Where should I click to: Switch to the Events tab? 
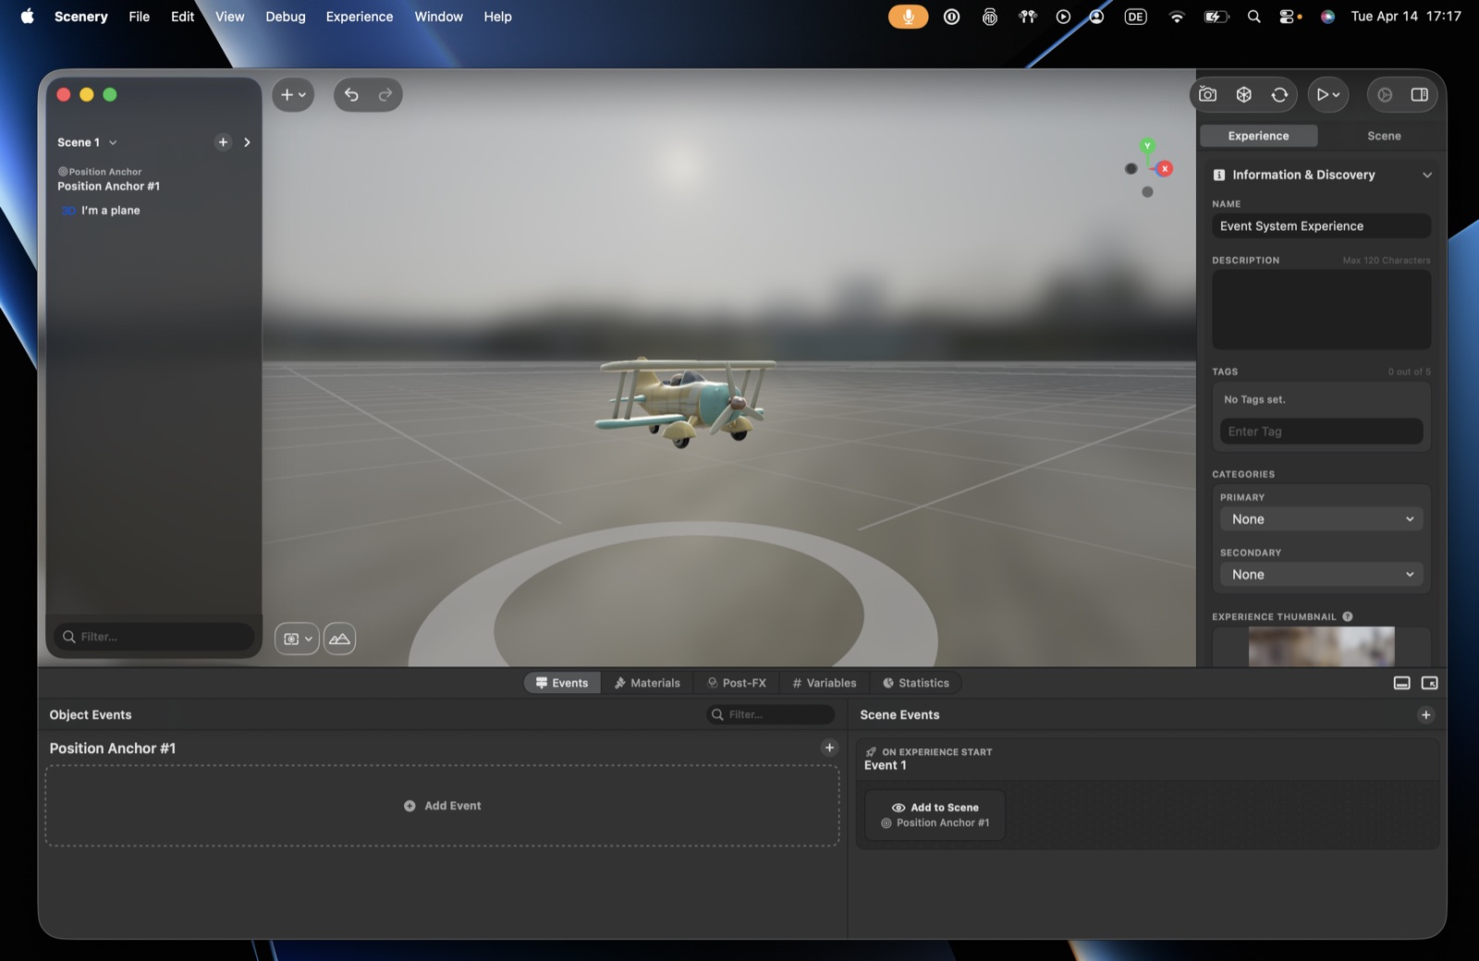(562, 683)
